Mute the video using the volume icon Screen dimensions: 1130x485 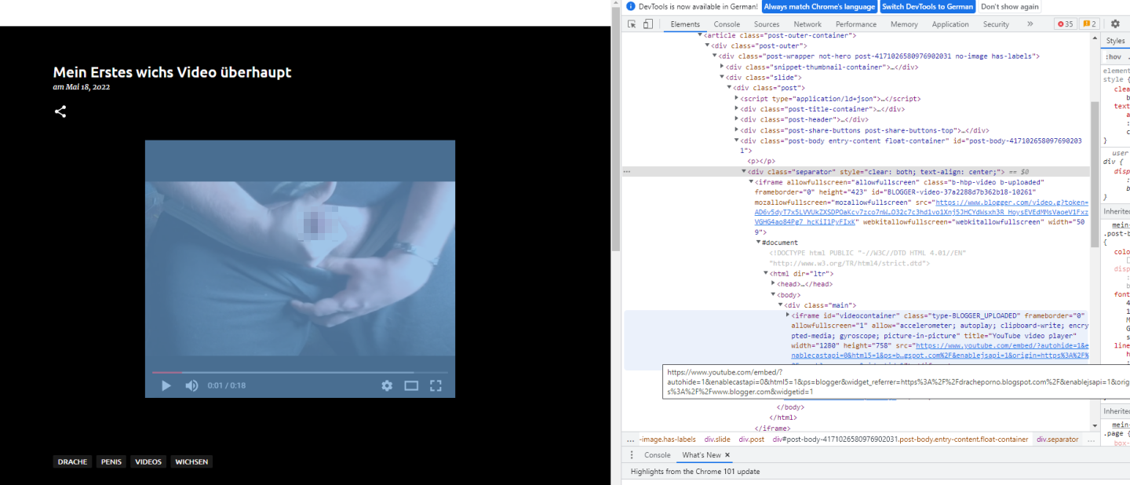pyautogui.click(x=191, y=385)
